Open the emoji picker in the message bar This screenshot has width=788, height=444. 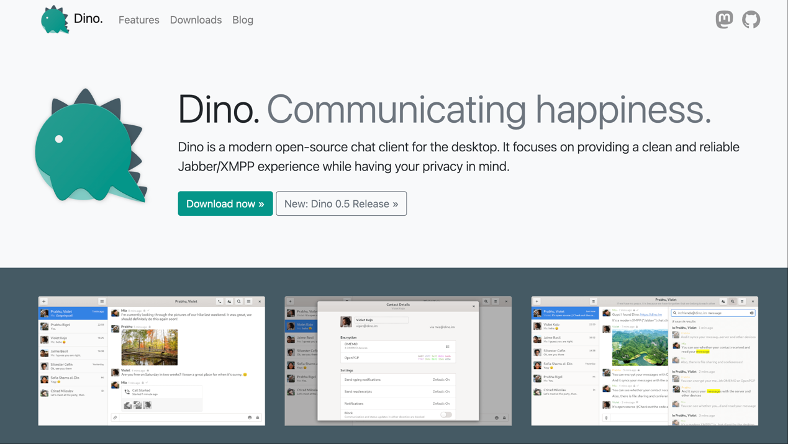point(250,417)
